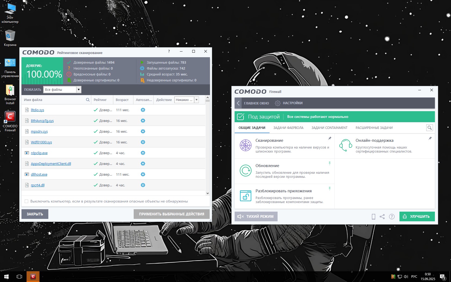The width and height of the screenshot is (451, 282).
Task: Open the rdpclip.exe file link
Action: (x=39, y=153)
